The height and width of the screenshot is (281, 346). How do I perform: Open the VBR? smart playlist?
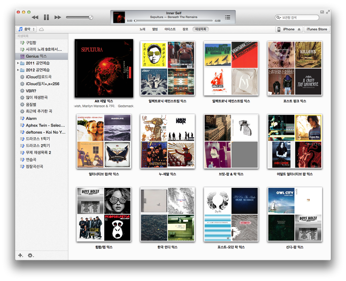pos(42,91)
